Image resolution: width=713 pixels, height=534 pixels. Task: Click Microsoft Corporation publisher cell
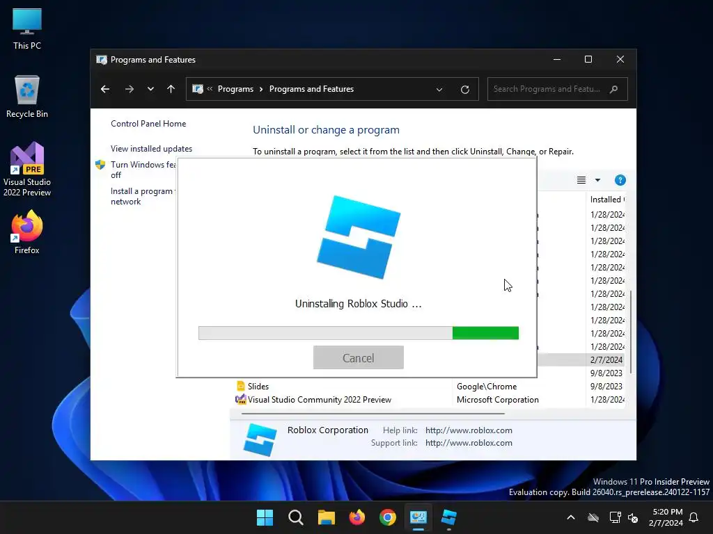pos(497,400)
